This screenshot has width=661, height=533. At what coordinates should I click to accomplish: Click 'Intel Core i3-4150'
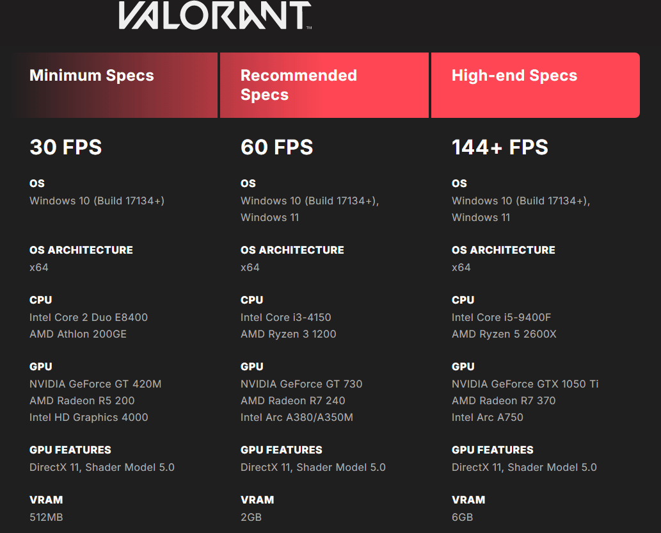pyautogui.click(x=286, y=317)
